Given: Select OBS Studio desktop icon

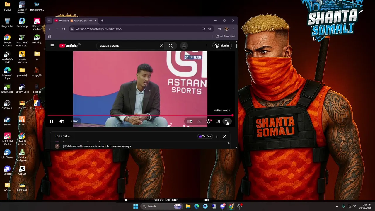Looking at the screenshot, I should click(7, 105).
